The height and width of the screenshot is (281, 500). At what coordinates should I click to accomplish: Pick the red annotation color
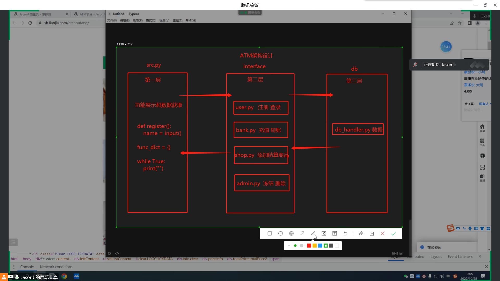point(309,246)
